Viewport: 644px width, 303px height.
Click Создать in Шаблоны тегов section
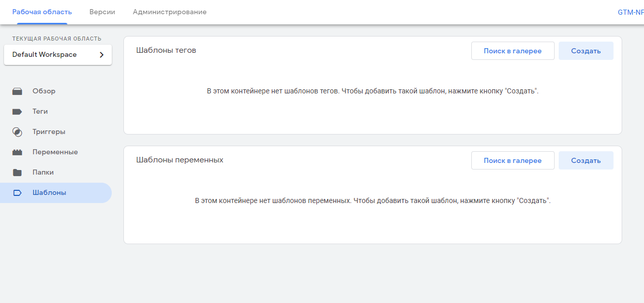pos(586,51)
